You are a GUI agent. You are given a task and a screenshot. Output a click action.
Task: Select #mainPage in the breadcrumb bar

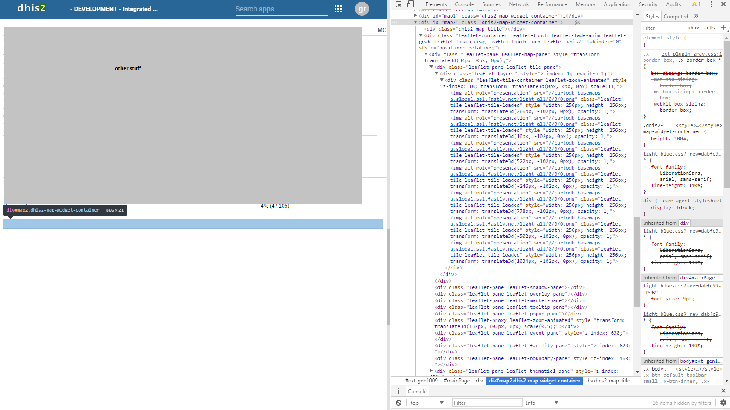[457, 381]
